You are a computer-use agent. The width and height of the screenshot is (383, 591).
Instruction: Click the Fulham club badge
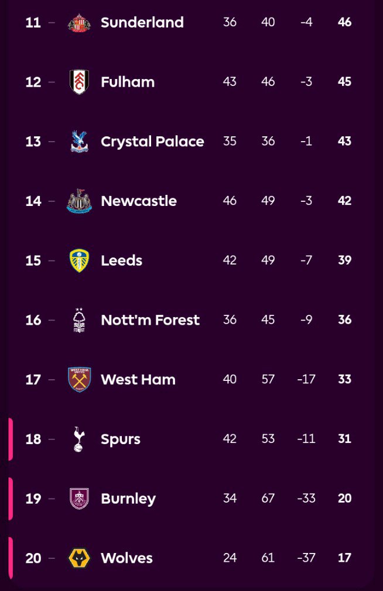[x=79, y=82]
